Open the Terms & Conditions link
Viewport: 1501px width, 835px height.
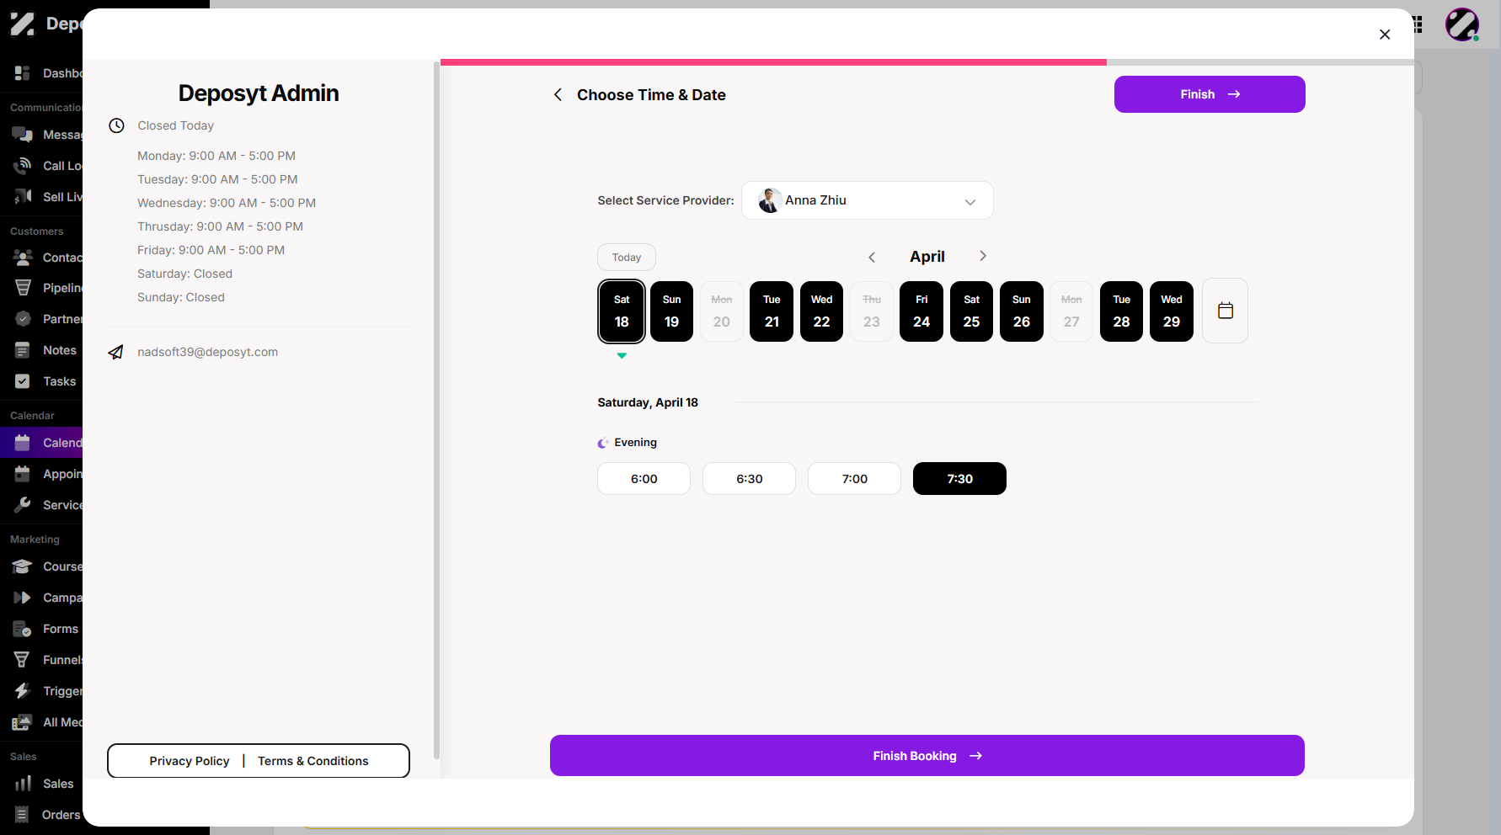coord(313,761)
